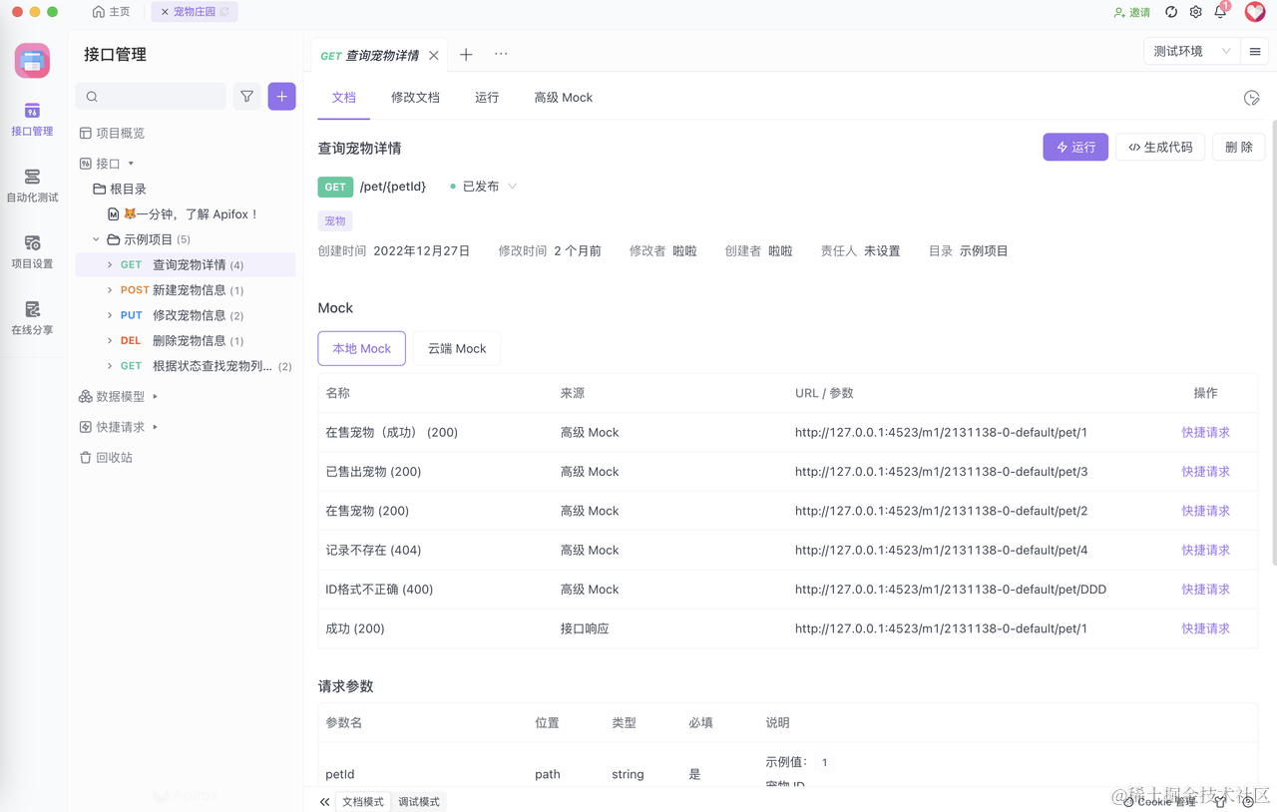
Task: Open modification history via the clock-edit icon
Action: pyautogui.click(x=1252, y=98)
